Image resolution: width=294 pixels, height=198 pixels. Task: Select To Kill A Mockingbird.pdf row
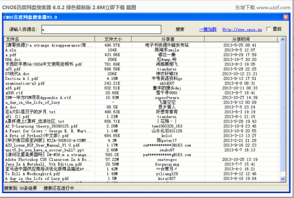point(141,174)
